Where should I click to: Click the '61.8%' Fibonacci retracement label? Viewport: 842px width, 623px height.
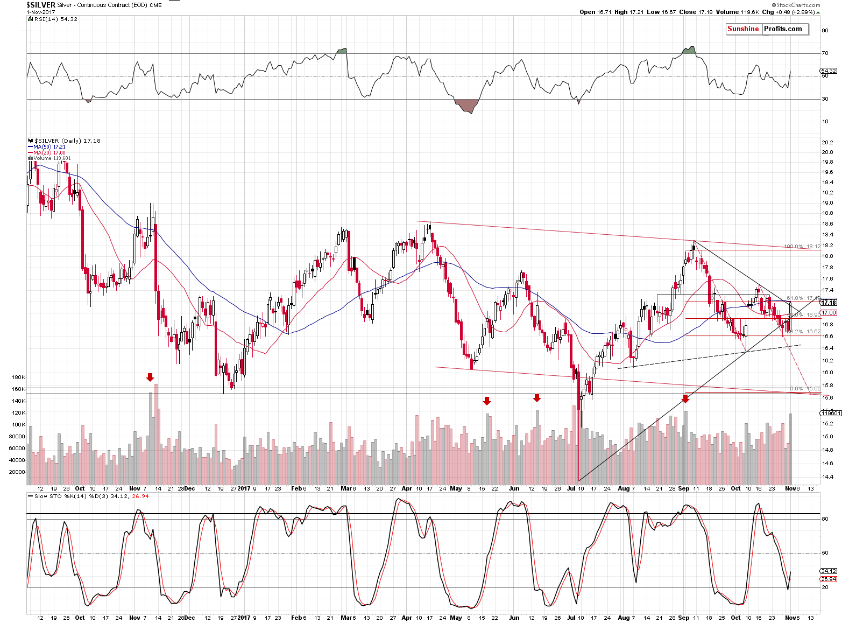803,298
